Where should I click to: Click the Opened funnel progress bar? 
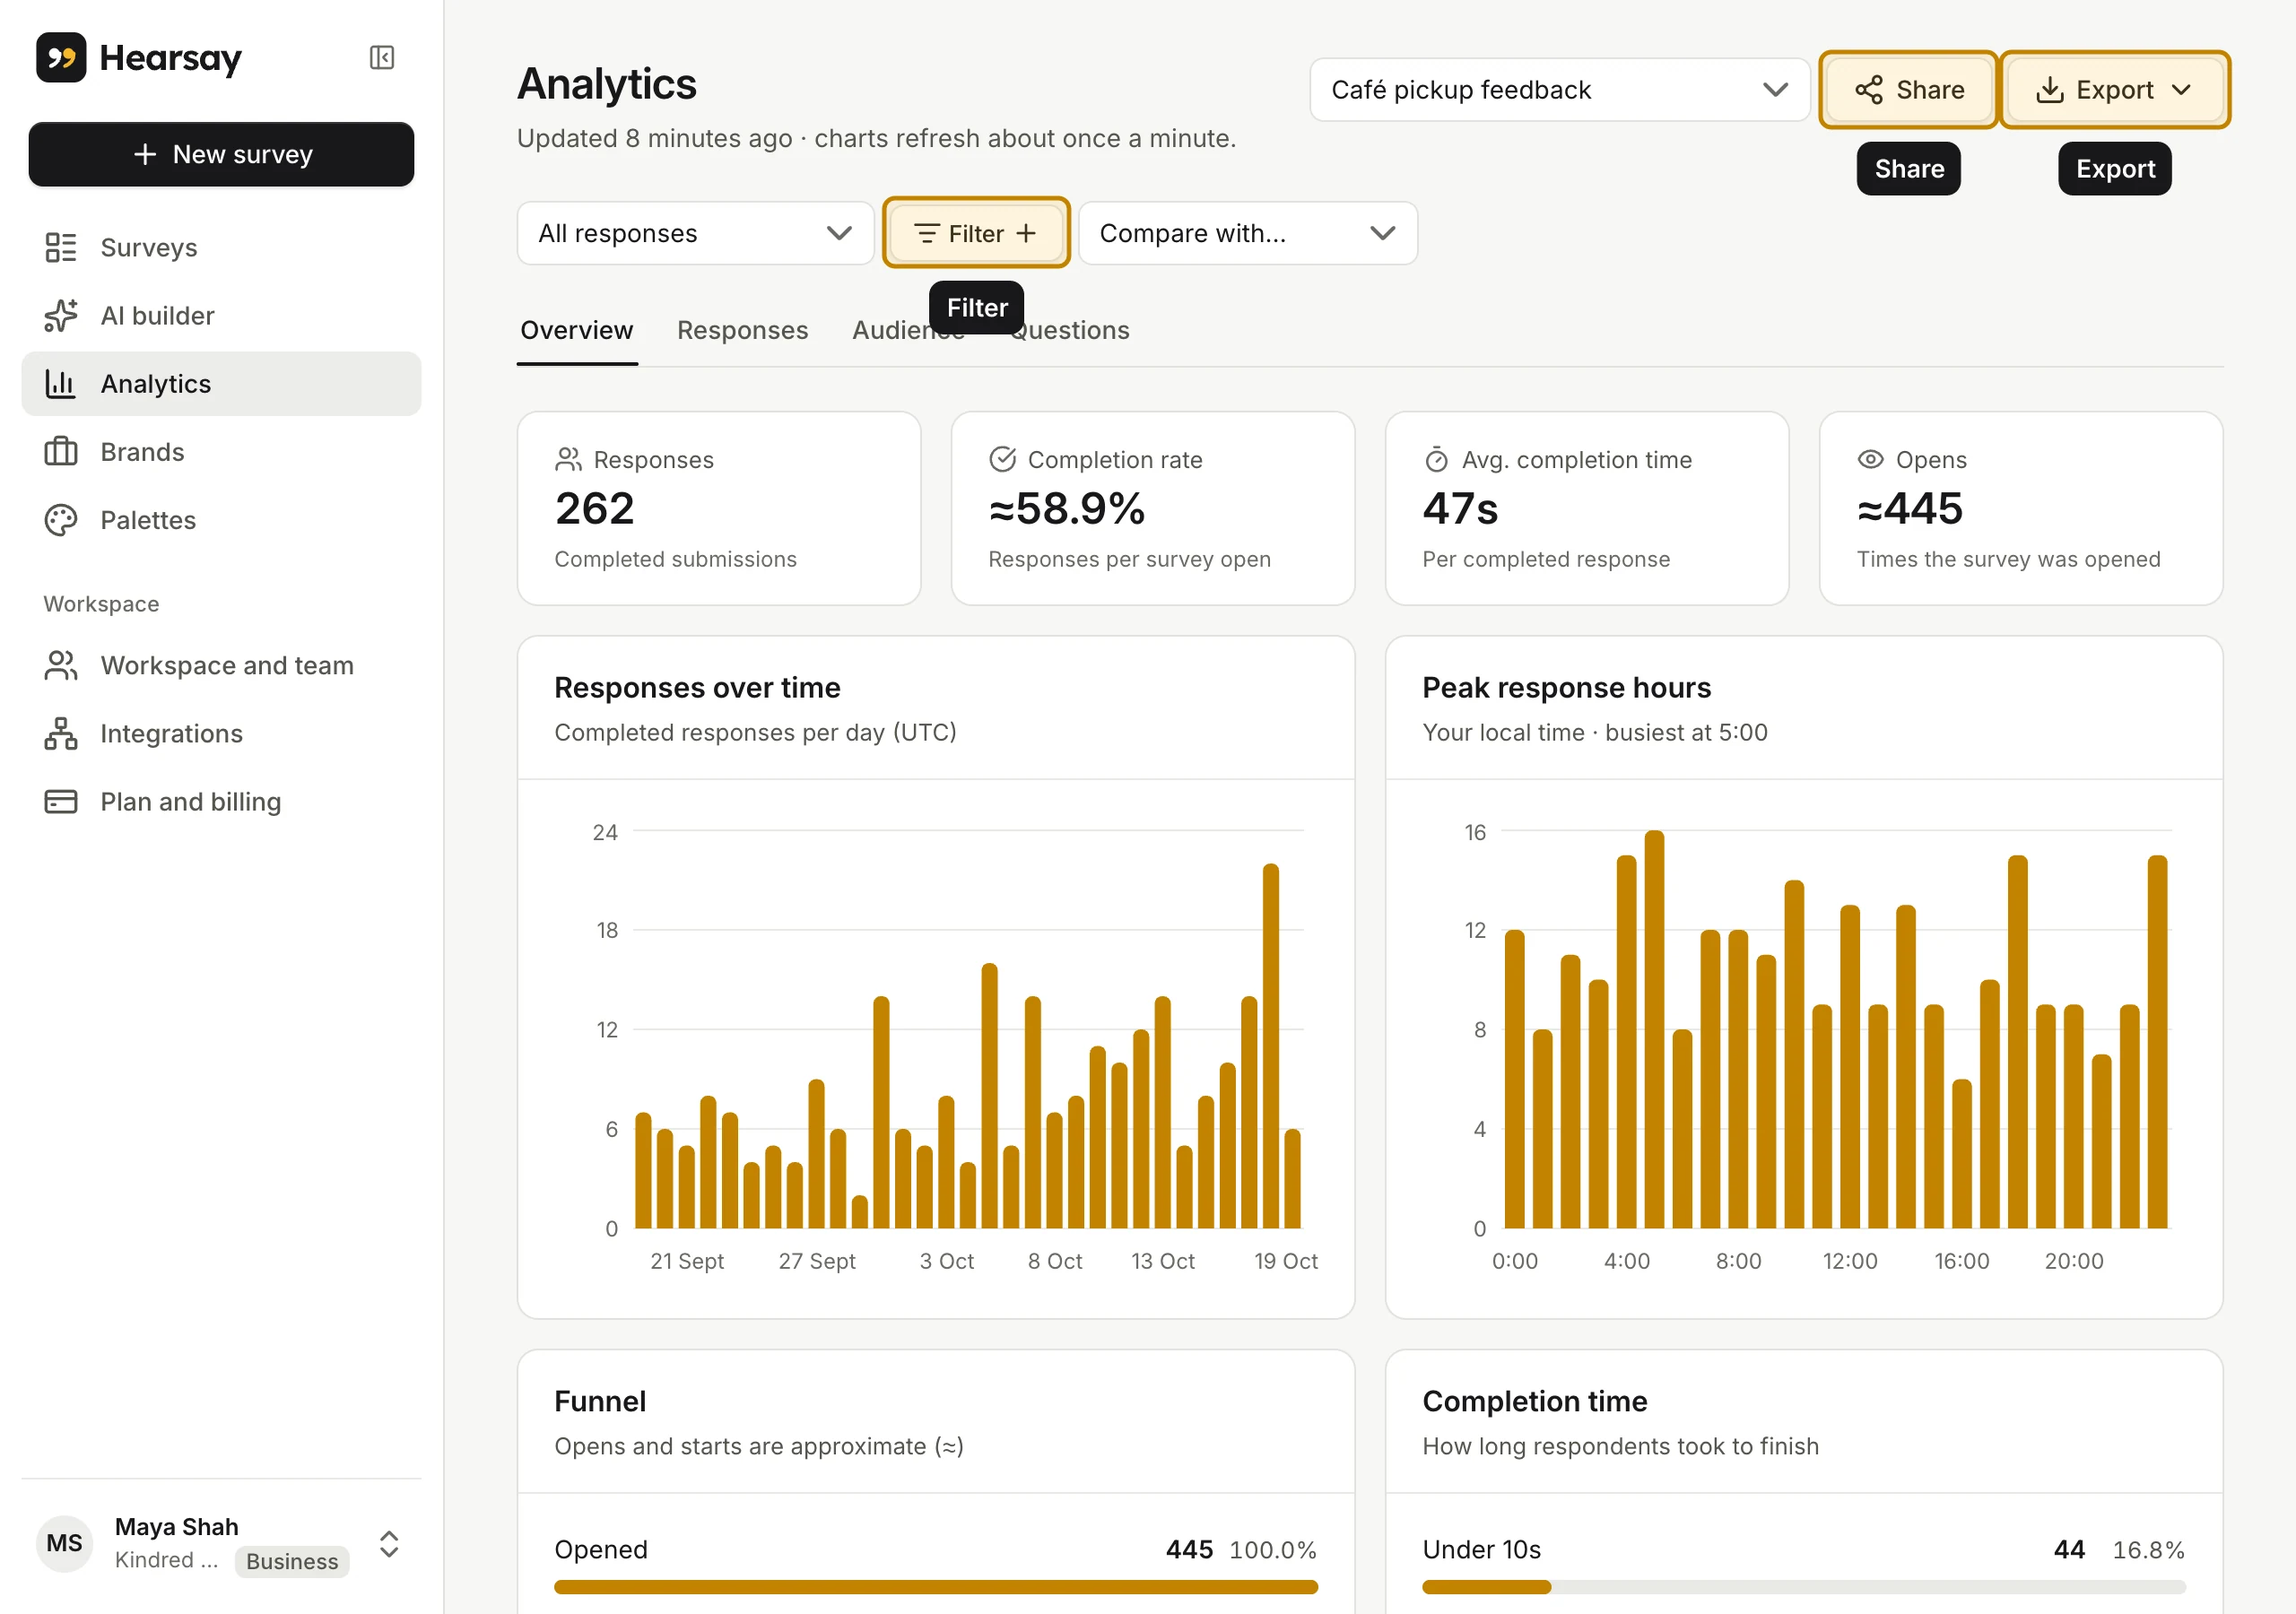pyautogui.click(x=935, y=1586)
